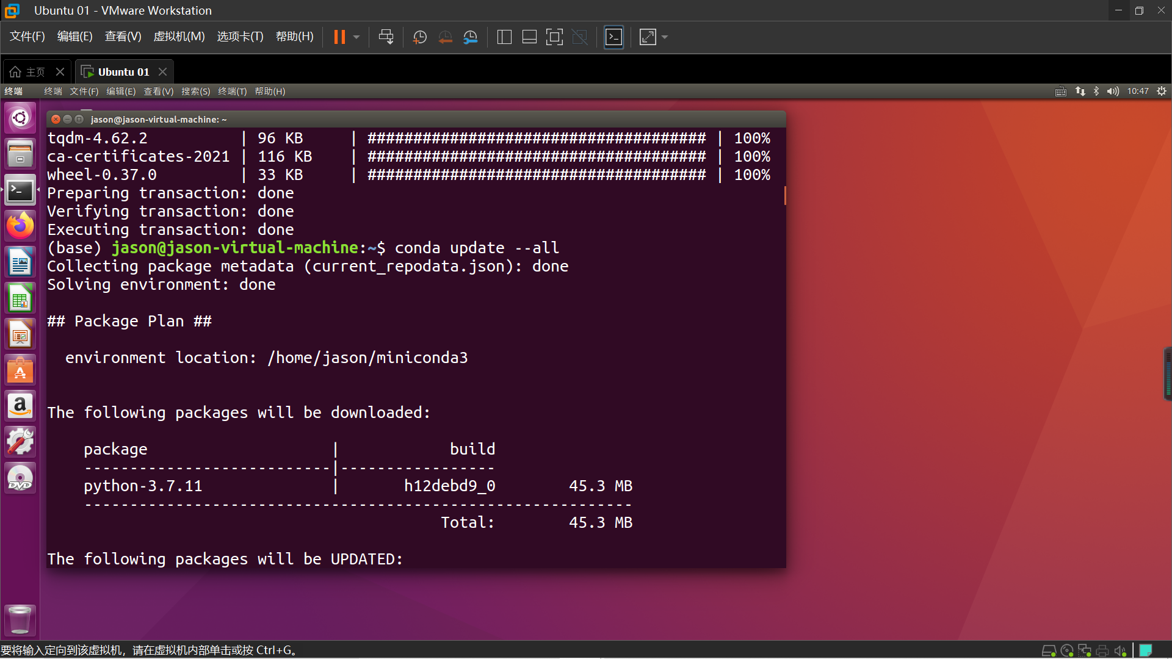The width and height of the screenshot is (1172, 659).
Task: Open the snapshot manager
Action: click(471, 37)
